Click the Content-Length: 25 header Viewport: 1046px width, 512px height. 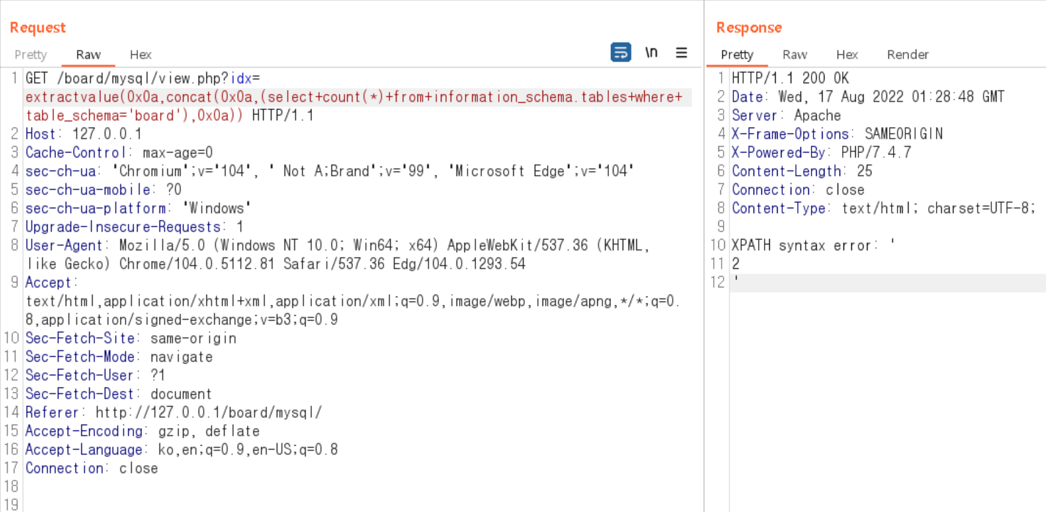802,171
